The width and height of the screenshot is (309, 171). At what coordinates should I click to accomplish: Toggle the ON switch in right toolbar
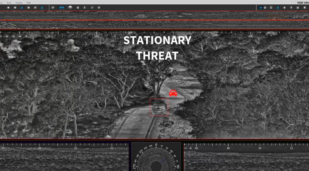coord(262,8)
